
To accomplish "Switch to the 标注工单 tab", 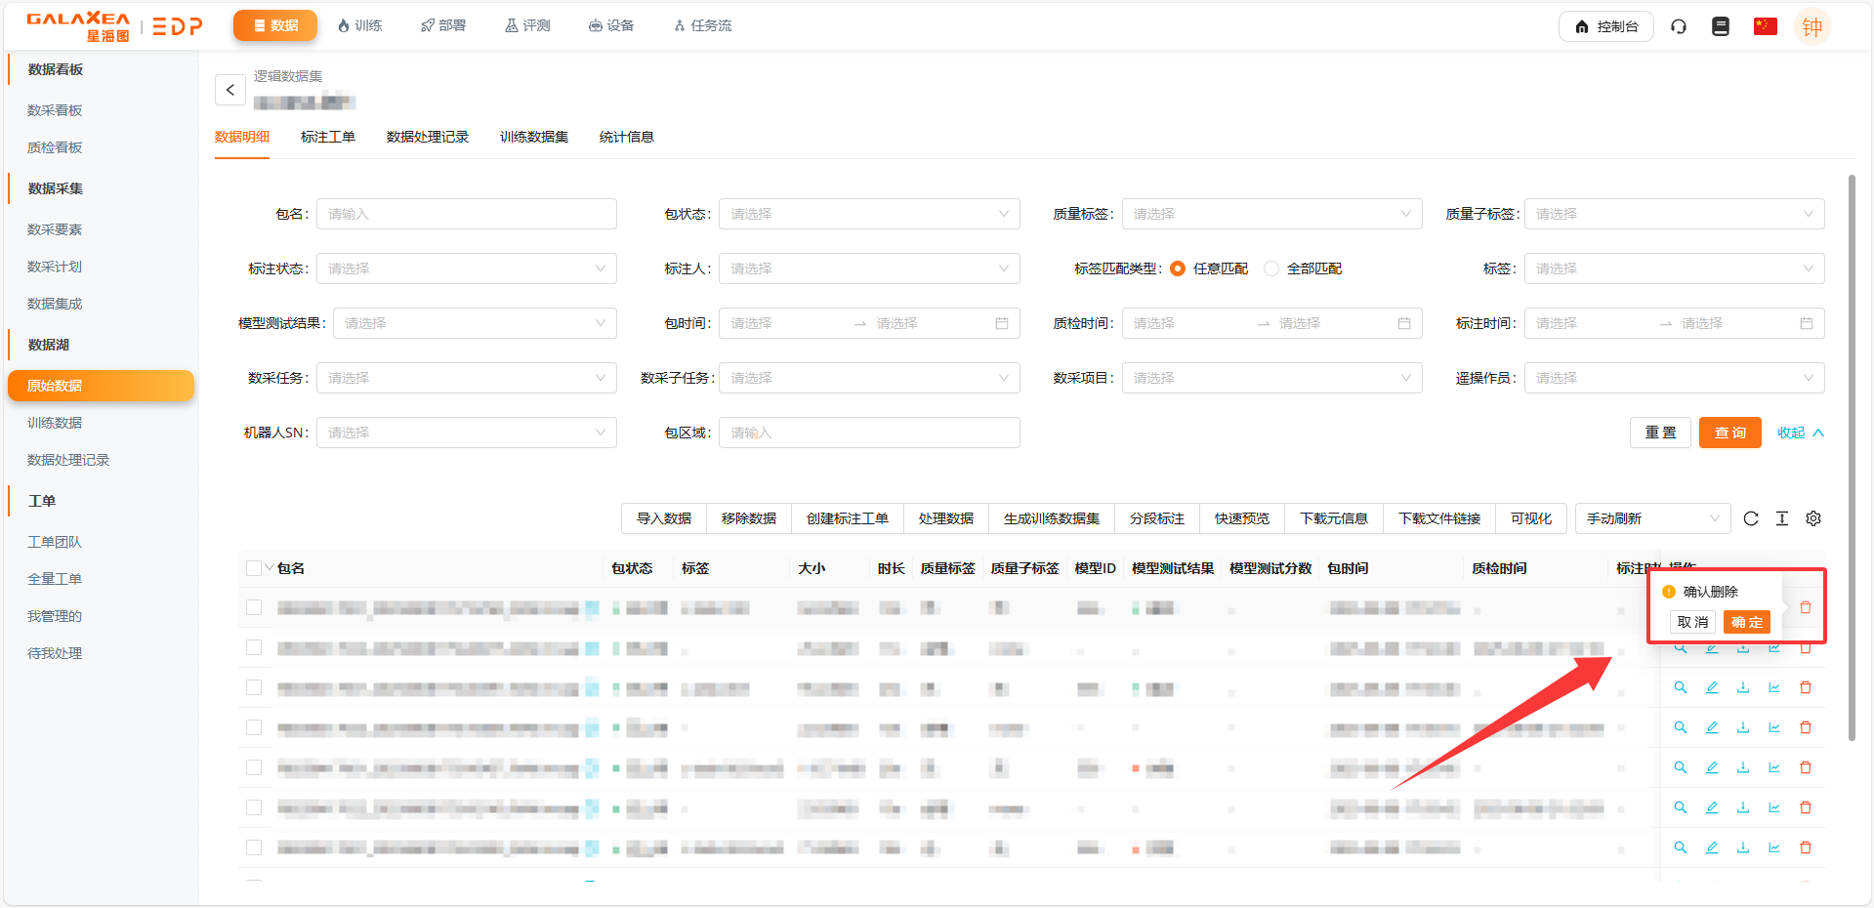I will (327, 137).
